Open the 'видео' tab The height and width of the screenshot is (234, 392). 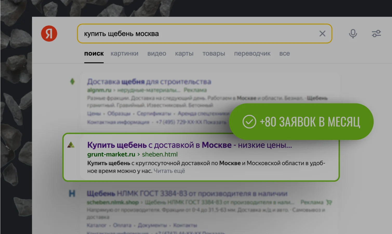157,54
